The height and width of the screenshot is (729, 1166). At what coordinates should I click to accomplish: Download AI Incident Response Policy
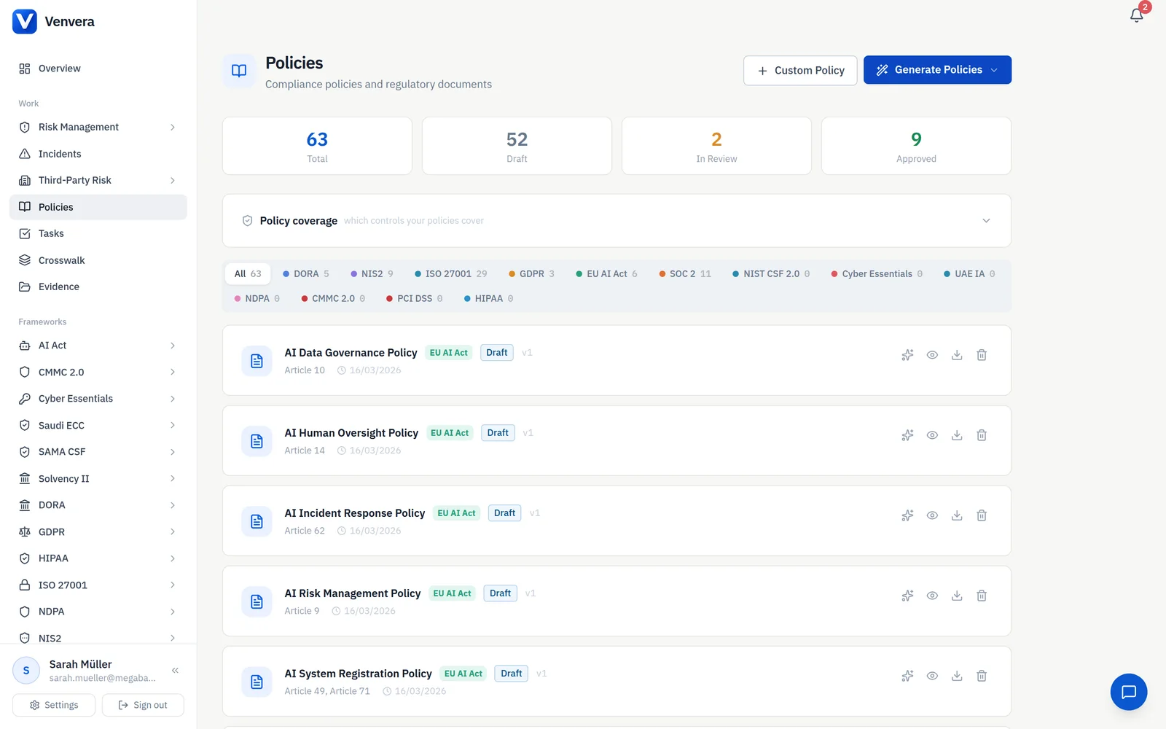click(957, 515)
